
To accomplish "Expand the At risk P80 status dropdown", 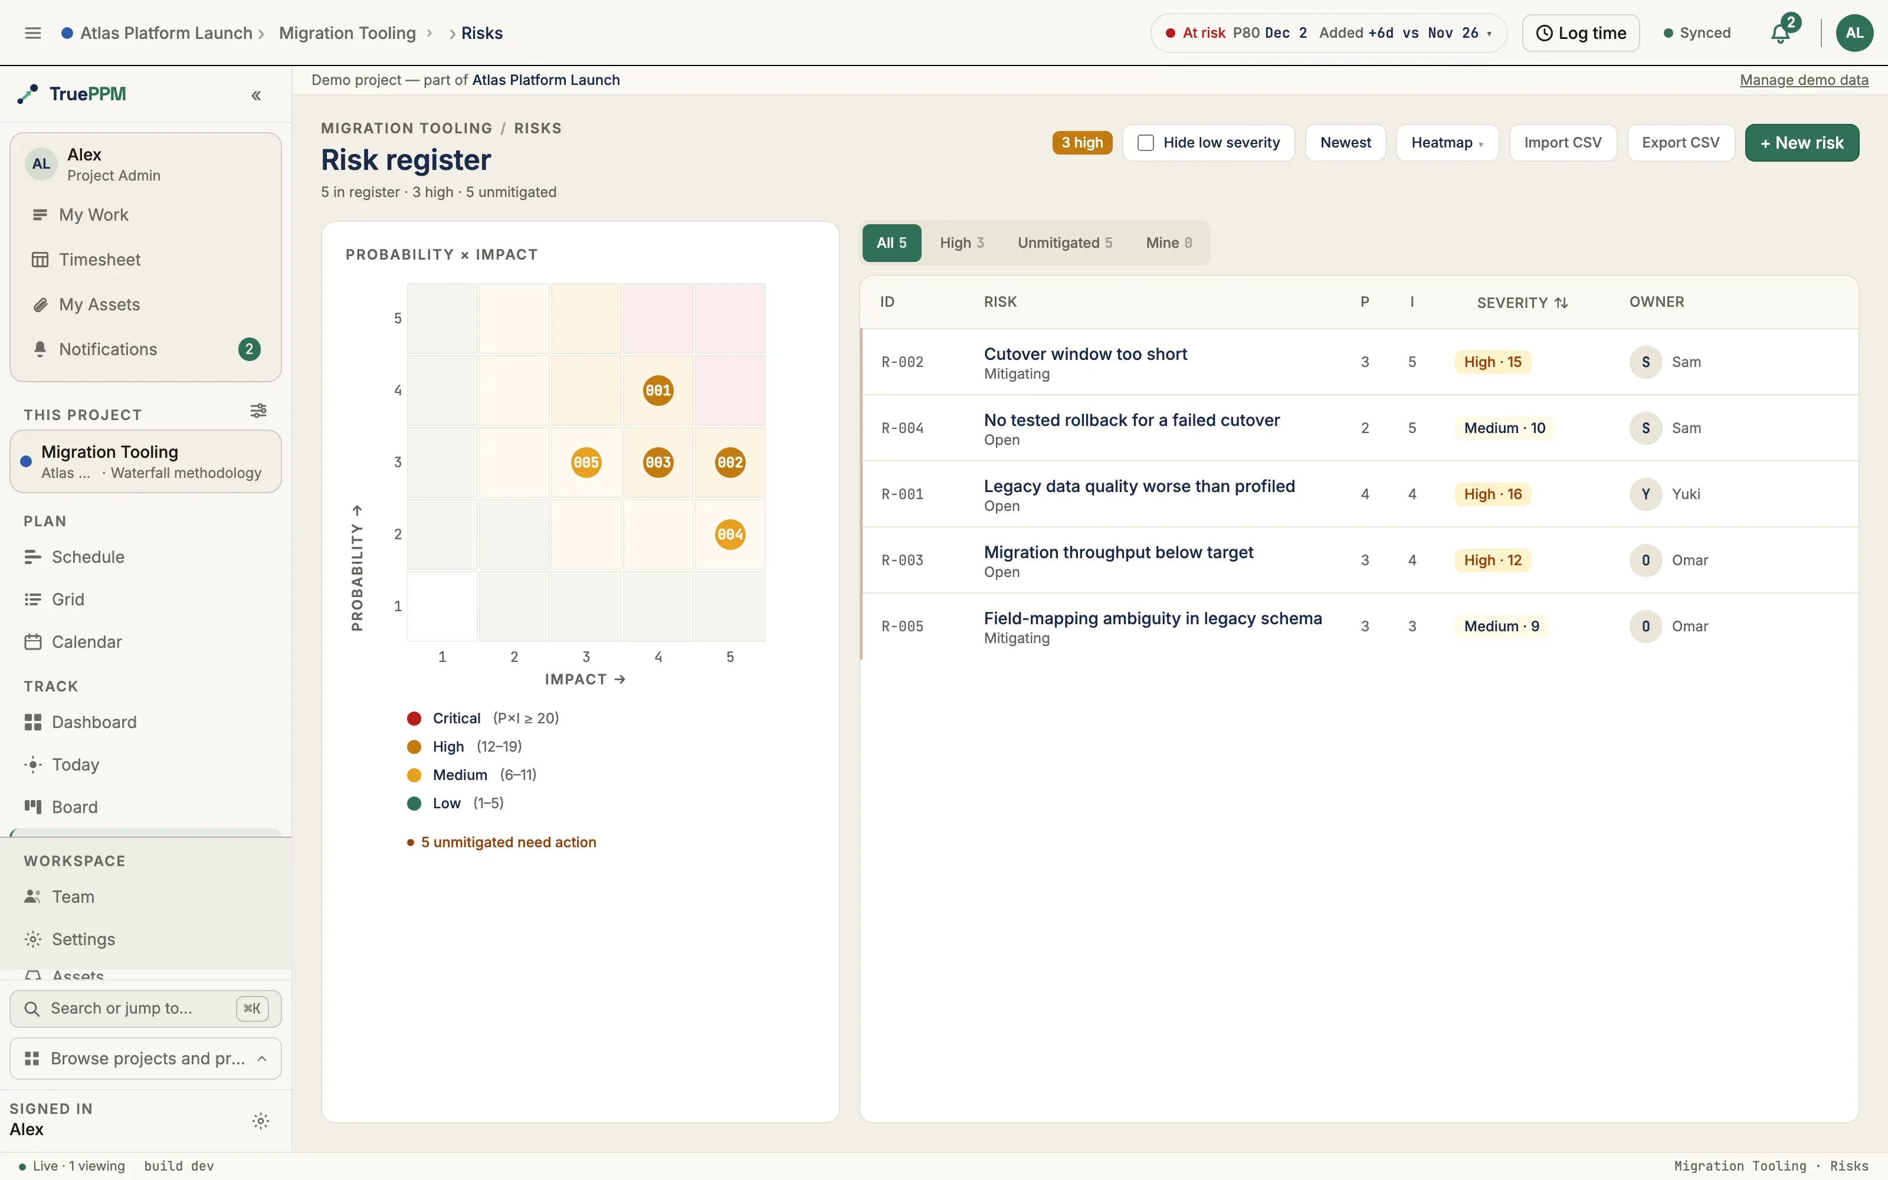I will pos(1329,33).
